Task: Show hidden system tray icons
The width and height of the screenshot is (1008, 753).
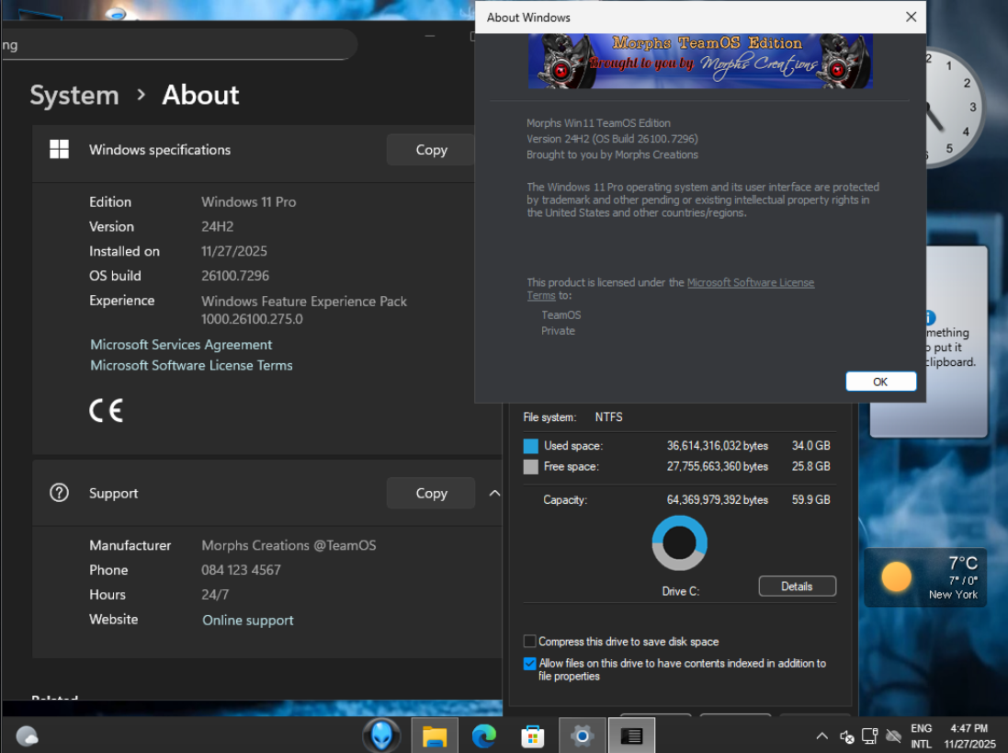Action: pyautogui.click(x=822, y=736)
